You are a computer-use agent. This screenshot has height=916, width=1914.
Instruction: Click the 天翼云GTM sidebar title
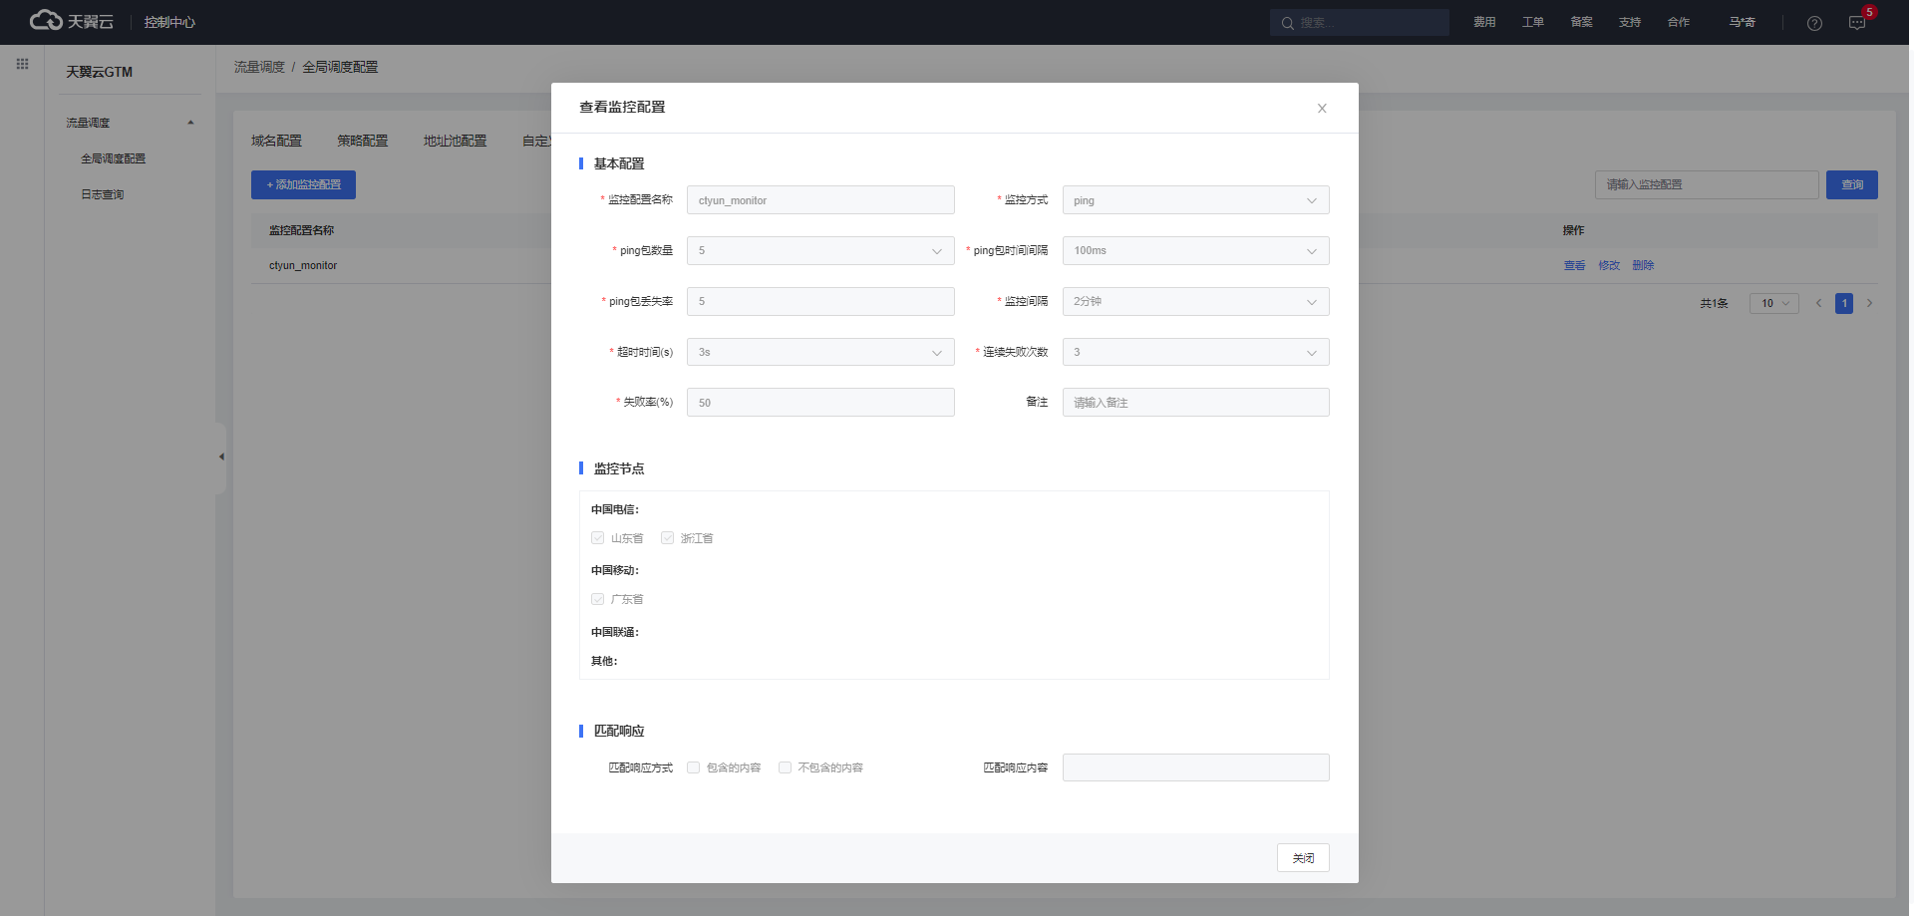[x=99, y=72]
